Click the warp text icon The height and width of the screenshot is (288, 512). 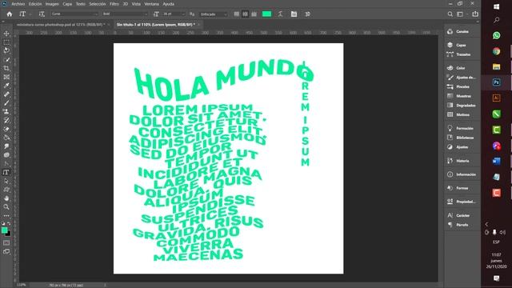[280, 14]
